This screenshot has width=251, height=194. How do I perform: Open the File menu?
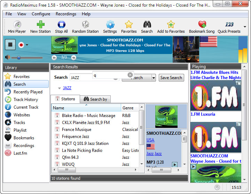pos(9,14)
